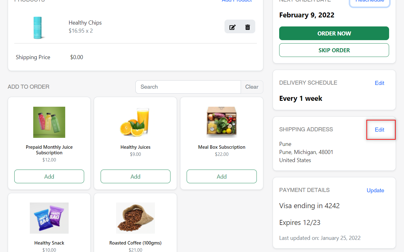The image size is (404, 252).
Task: Add Prepaid Monthly Juice Subscription to order
Action: tap(49, 176)
